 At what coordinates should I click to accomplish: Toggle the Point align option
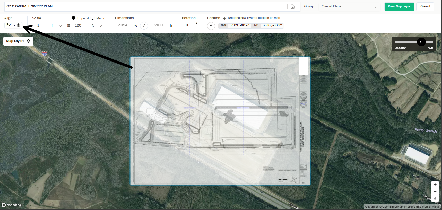pos(13,25)
